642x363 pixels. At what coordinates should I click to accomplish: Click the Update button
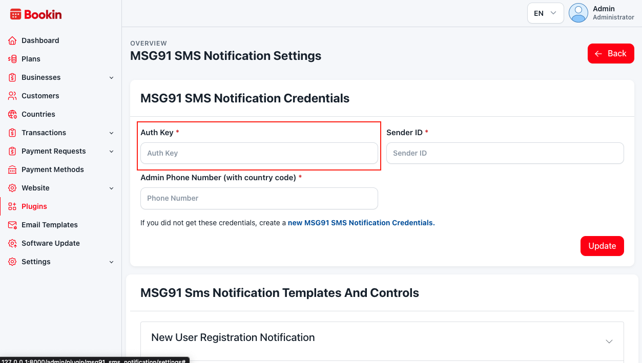coord(602,246)
